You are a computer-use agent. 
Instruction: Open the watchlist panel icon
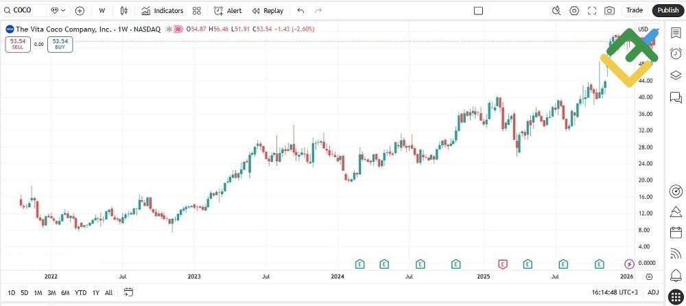pos(676,33)
